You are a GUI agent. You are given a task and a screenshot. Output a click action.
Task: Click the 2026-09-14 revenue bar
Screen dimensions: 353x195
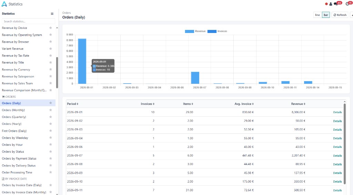pyautogui.click(x=308, y=83)
